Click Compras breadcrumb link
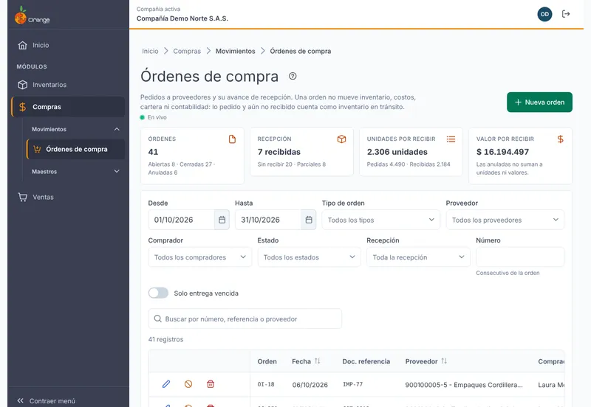This screenshot has height=407, width=591. 187,51
